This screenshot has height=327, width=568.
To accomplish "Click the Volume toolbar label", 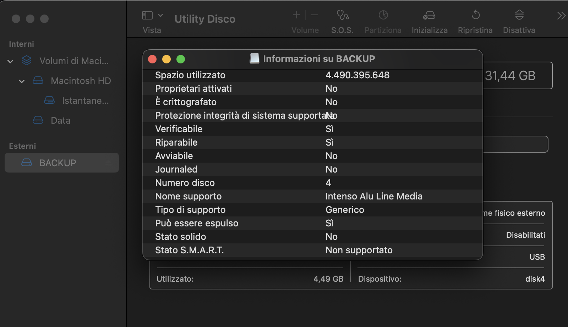I will tap(305, 30).
